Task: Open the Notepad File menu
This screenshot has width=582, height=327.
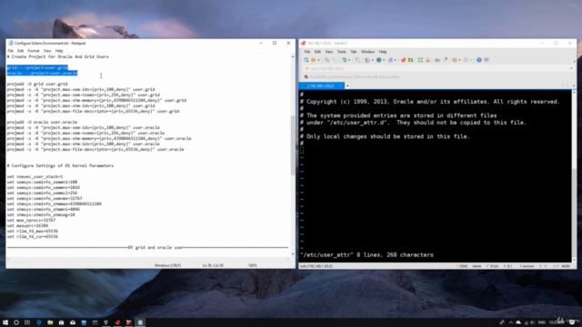Action: (x=10, y=51)
